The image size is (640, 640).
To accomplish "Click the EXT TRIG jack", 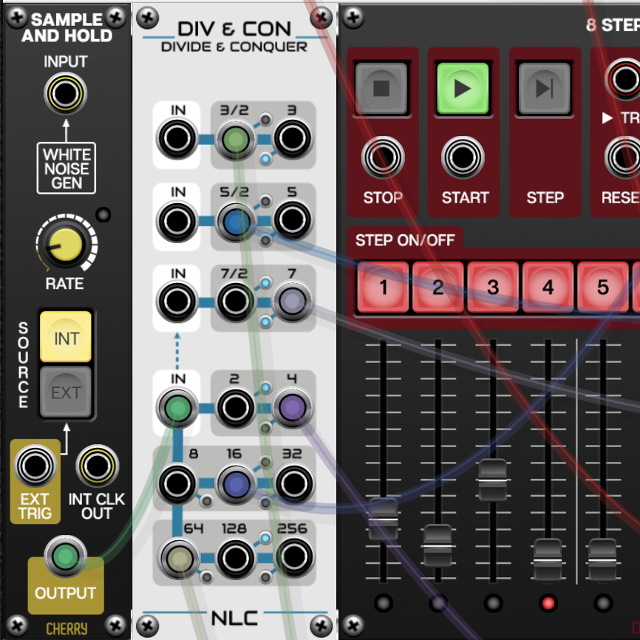I will point(35,466).
